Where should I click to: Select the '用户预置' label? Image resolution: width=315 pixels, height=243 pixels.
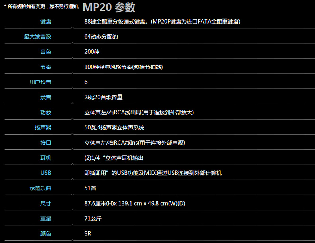tap(40, 82)
